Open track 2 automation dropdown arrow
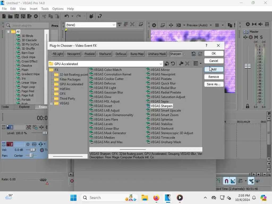Image resolution: width=272 pixels, height=204 pixels. pyautogui.click(x=45, y=144)
